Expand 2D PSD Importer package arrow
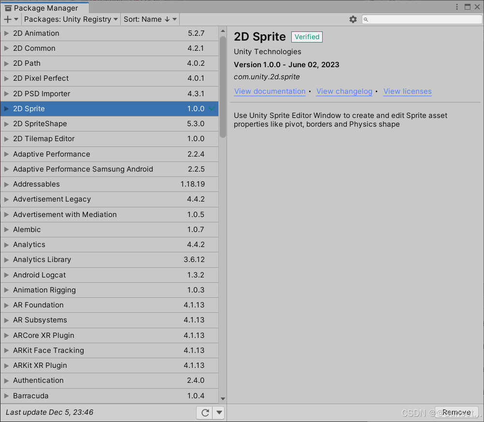The width and height of the screenshot is (484, 422). [6, 94]
